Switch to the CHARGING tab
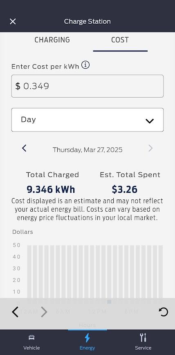Screen dimensions: 175x355 tap(52, 40)
